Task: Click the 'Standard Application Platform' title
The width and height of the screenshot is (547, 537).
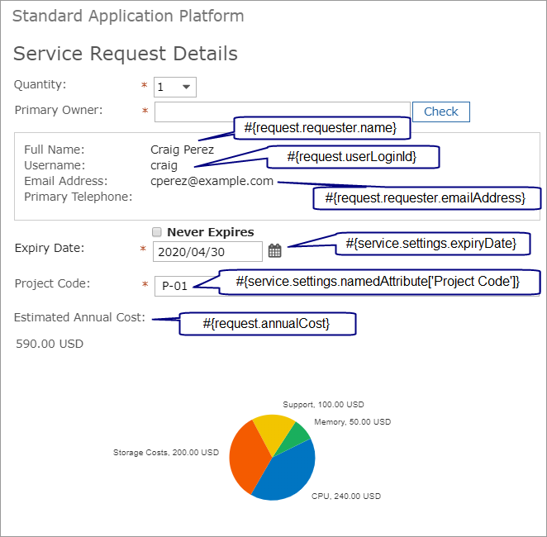Action: 128,16
